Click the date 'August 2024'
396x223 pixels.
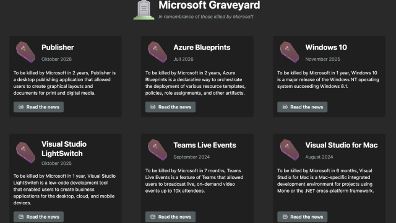click(x=319, y=157)
